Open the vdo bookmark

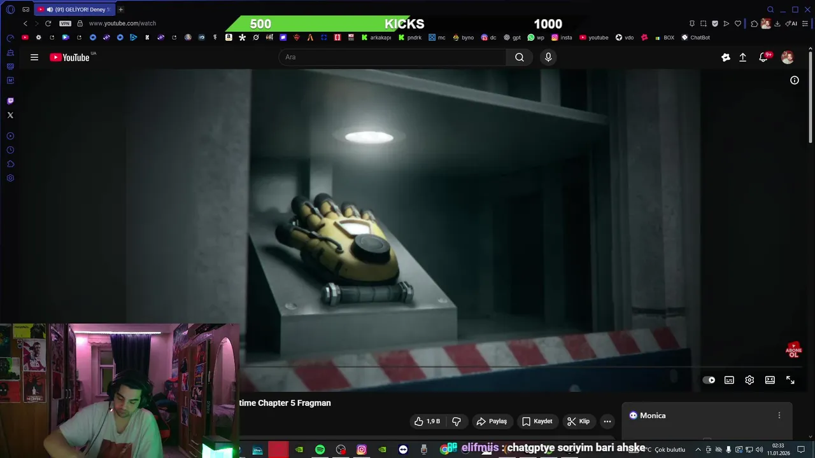(624, 38)
